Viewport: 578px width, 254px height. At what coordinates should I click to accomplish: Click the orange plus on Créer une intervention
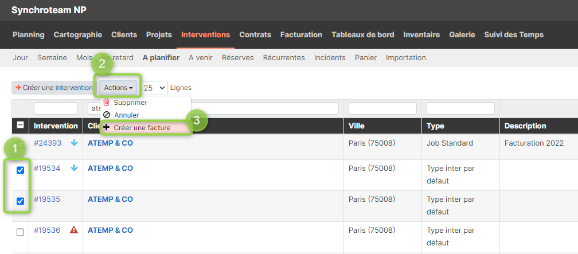[x=18, y=88]
